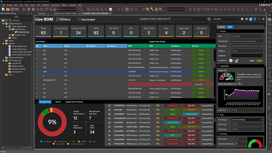Select the SENS59025-SPST SW1 table row
The height and width of the screenshot is (153, 272).
125,80
